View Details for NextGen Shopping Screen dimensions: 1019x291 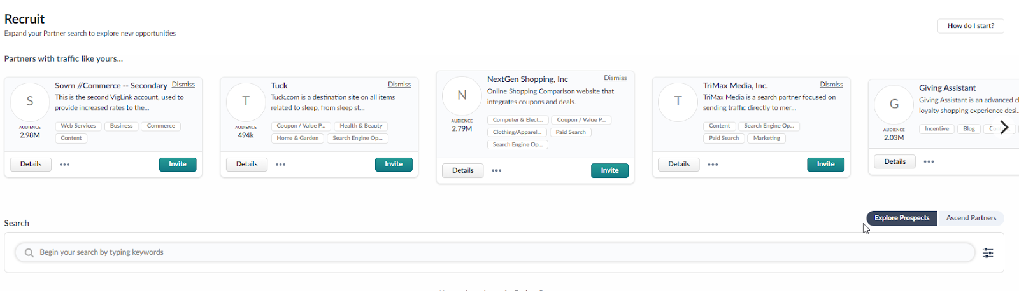463,171
